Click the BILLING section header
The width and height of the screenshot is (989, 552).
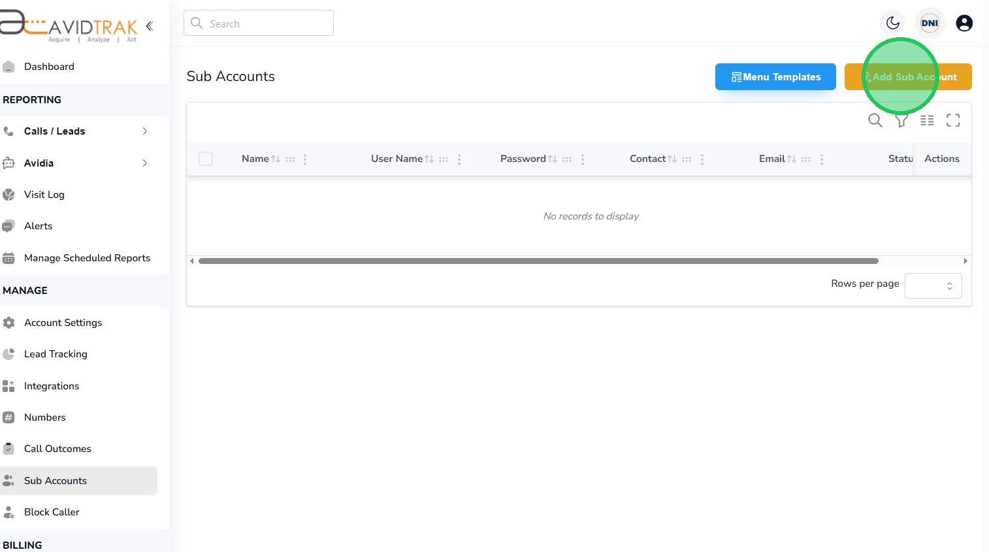pyautogui.click(x=22, y=545)
